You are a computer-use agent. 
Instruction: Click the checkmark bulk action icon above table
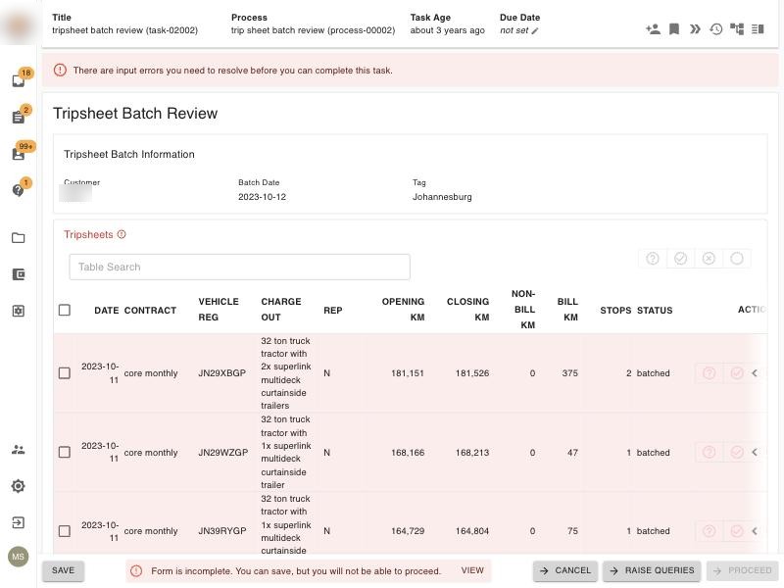click(x=680, y=259)
